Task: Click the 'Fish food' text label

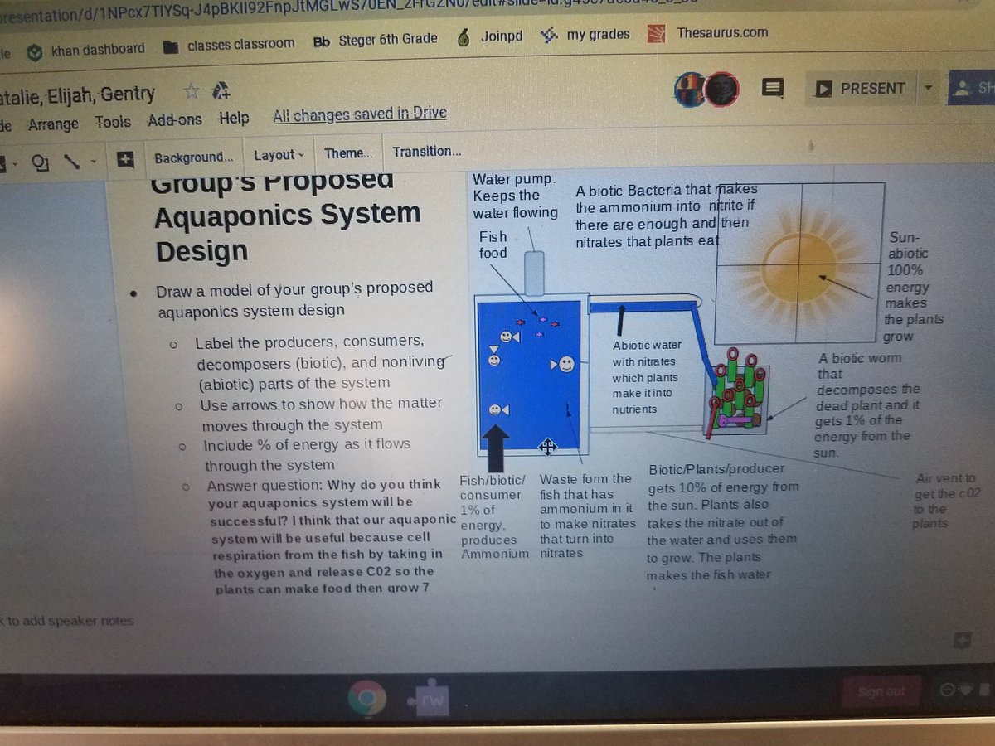Action: tap(493, 245)
